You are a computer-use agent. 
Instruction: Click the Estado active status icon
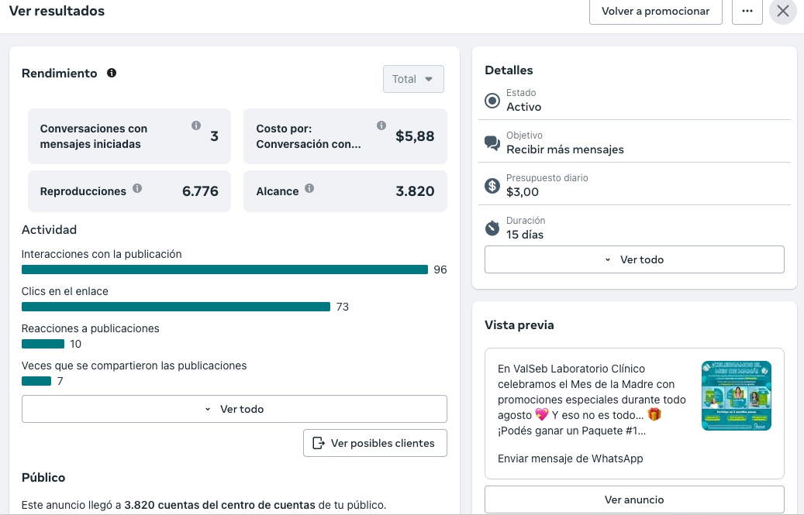tap(492, 101)
